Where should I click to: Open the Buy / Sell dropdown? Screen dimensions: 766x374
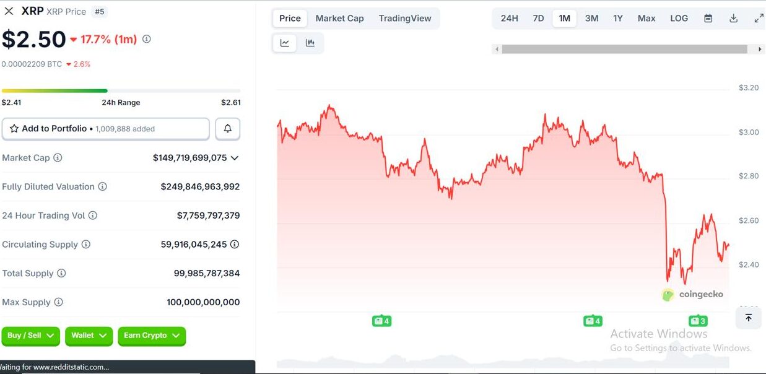[x=30, y=336]
